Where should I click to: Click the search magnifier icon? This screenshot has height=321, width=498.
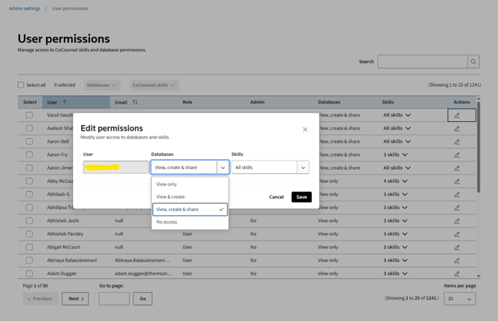tap(473, 62)
